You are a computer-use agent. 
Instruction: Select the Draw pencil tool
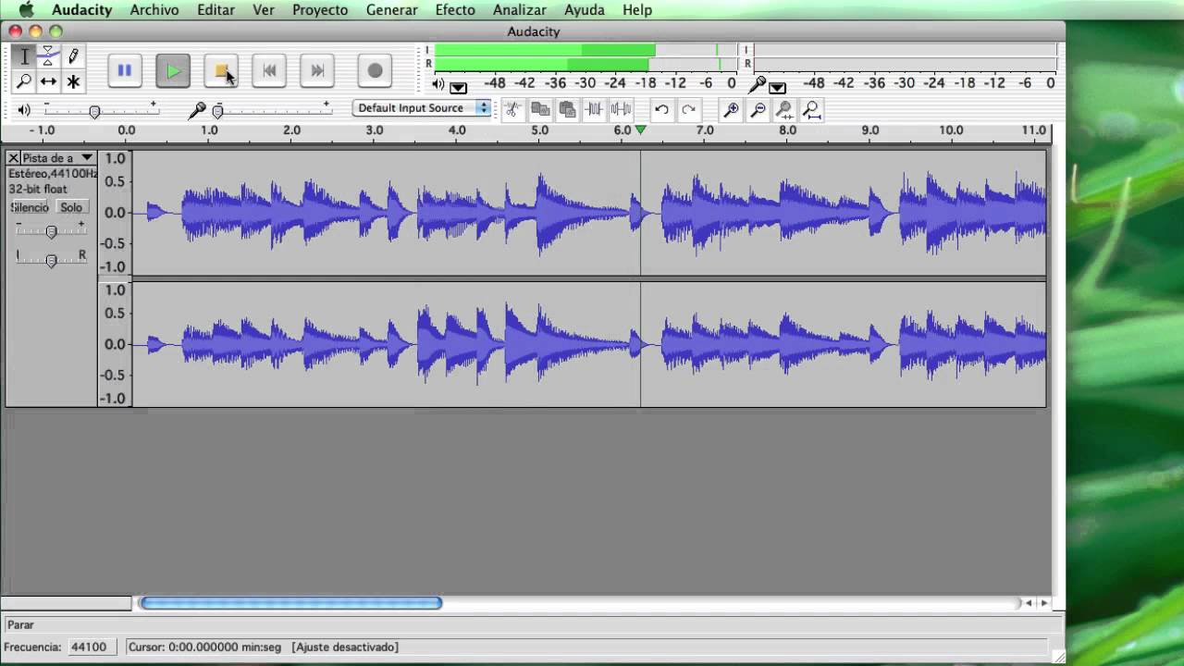coord(73,57)
